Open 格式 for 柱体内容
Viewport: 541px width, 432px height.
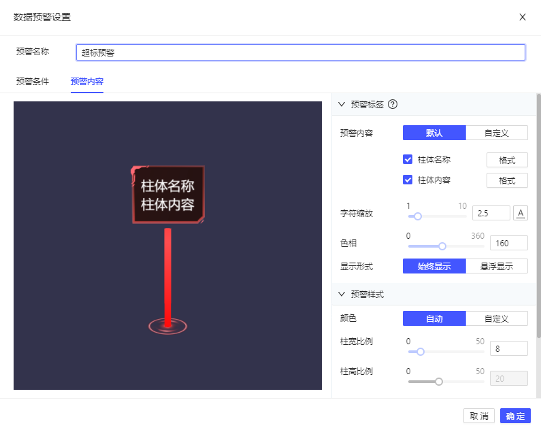coord(507,180)
